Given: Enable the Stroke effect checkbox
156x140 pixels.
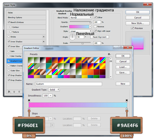Looking at the screenshot, I should tap(9, 37).
